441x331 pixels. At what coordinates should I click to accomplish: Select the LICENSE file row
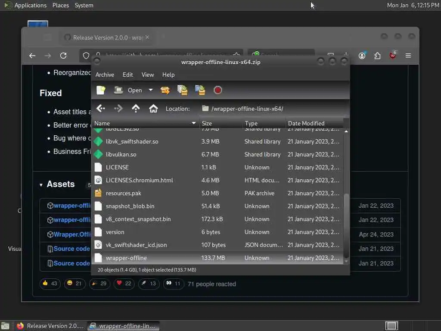(x=217, y=167)
